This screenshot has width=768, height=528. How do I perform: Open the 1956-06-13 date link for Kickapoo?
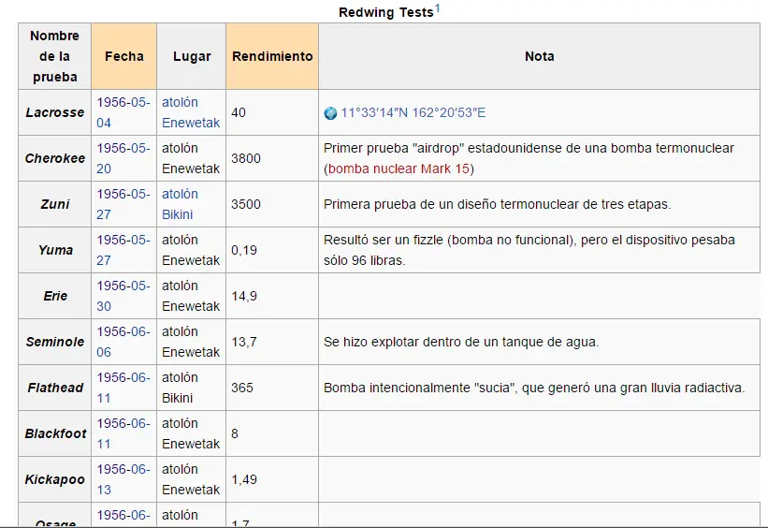pos(123,479)
